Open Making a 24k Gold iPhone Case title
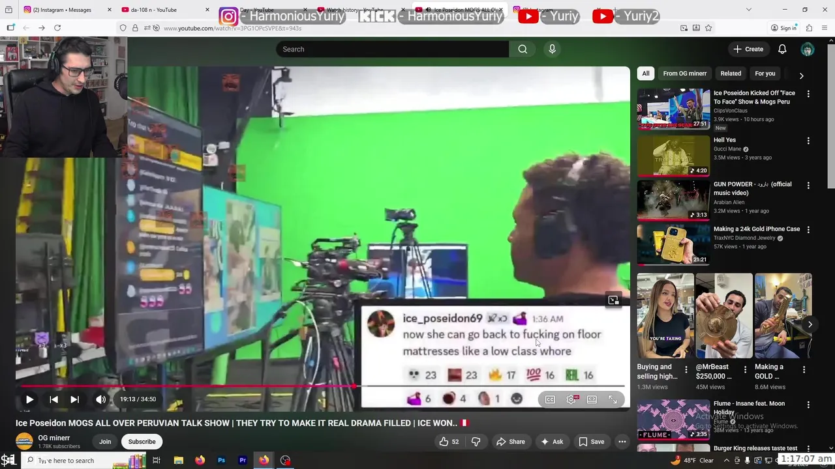This screenshot has height=469, width=835. [757, 229]
